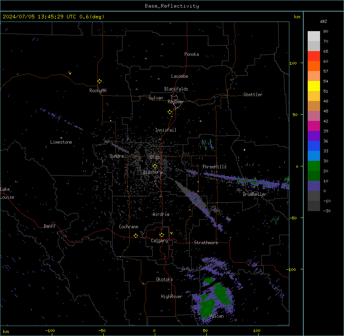Click the yellow 54 dBZ legend color

tap(314, 86)
